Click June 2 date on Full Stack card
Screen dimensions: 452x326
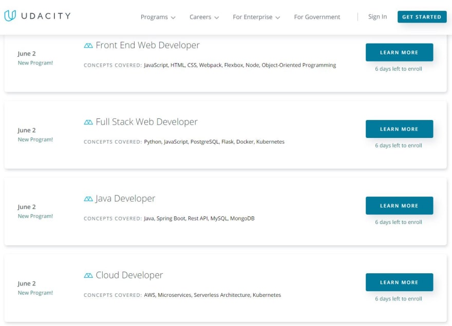(27, 130)
